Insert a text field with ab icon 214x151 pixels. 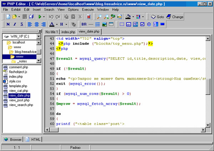128,24
